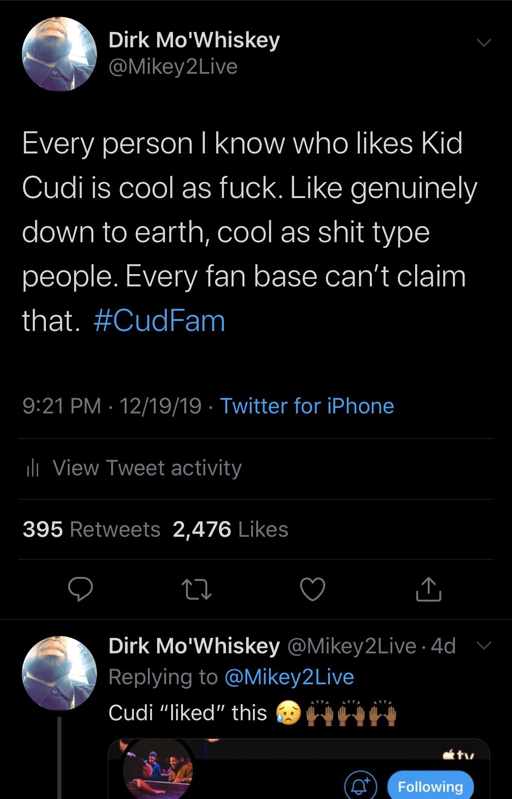
Task: Click the Dirk Mo'Whiskey name in header
Action: (194, 40)
